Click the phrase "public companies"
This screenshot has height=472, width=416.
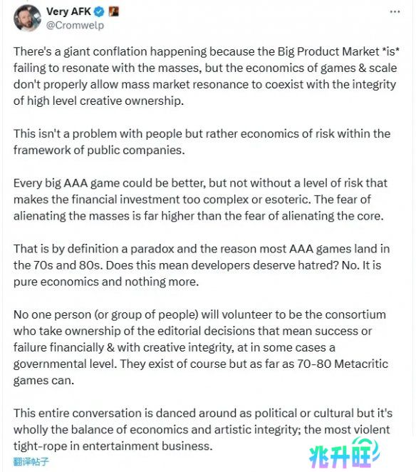coord(135,150)
